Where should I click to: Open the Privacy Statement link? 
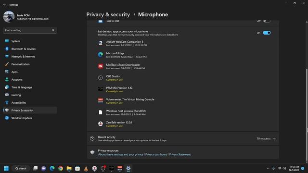[180, 154]
